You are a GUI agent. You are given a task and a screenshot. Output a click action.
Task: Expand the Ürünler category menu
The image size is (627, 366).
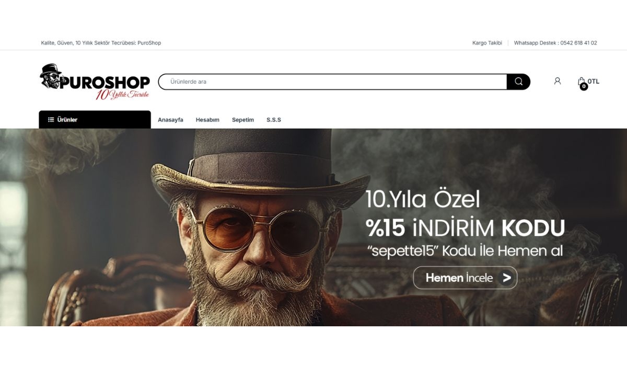95,120
